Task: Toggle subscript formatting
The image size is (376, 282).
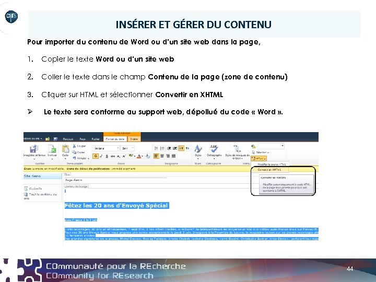Action: pos(119,156)
